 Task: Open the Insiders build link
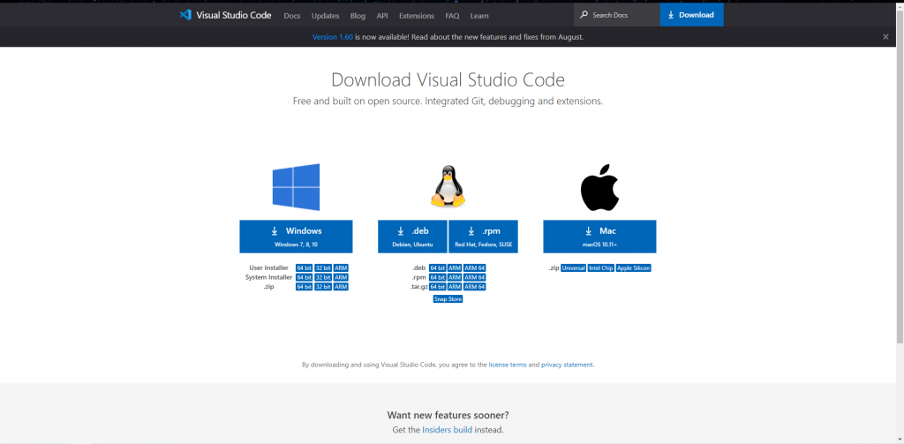click(x=447, y=430)
